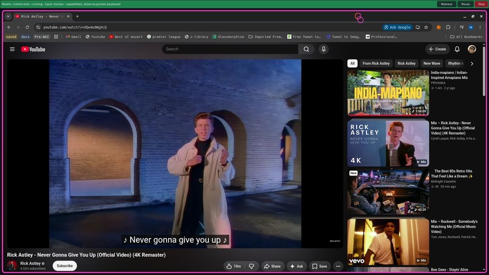Go to the YouTube home logo

(x=33, y=49)
